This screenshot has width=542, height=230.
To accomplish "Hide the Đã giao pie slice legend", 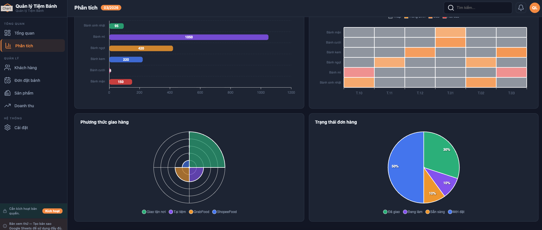I will coord(391,212).
